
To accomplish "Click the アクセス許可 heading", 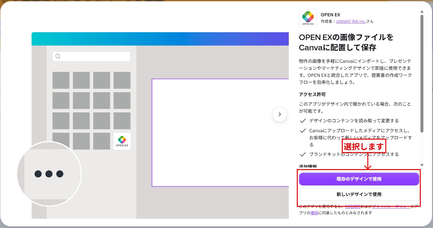I will tap(312, 94).
